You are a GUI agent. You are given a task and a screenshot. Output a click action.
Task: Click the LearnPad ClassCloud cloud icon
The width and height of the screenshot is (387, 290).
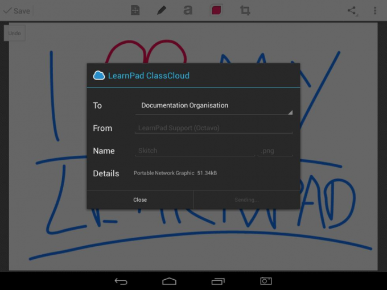(98, 76)
